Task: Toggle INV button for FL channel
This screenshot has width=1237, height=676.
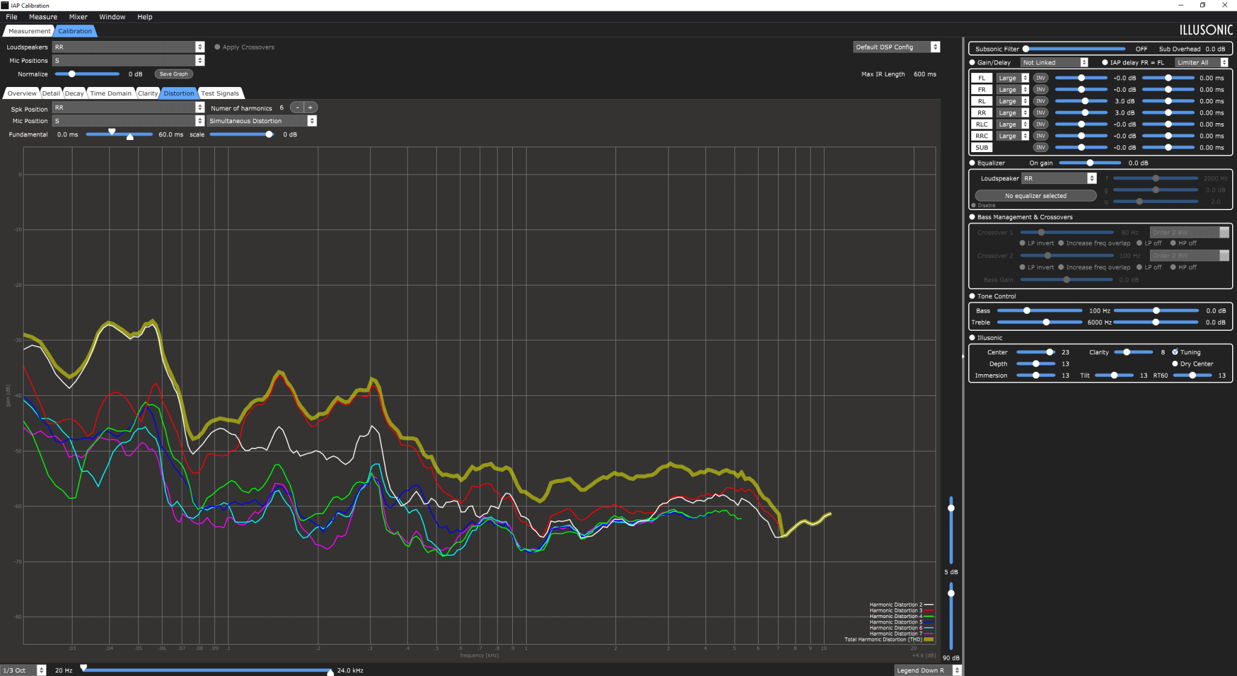Action: click(1040, 78)
